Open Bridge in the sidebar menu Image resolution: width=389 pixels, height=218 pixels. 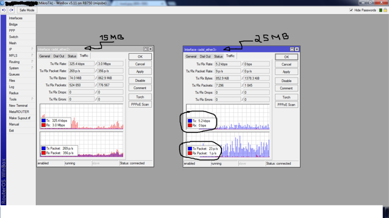(13, 25)
